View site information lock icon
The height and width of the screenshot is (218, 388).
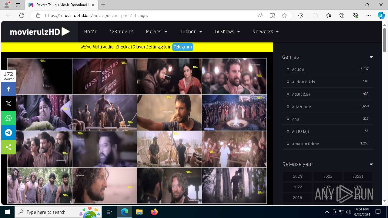click(38, 15)
